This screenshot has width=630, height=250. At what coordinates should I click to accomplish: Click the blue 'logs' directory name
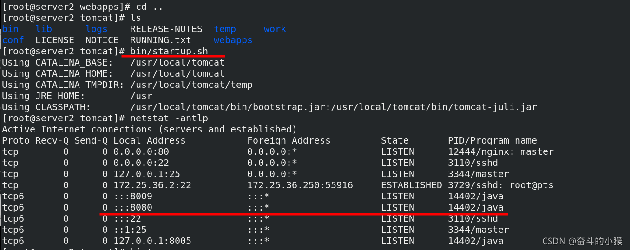(97, 29)
